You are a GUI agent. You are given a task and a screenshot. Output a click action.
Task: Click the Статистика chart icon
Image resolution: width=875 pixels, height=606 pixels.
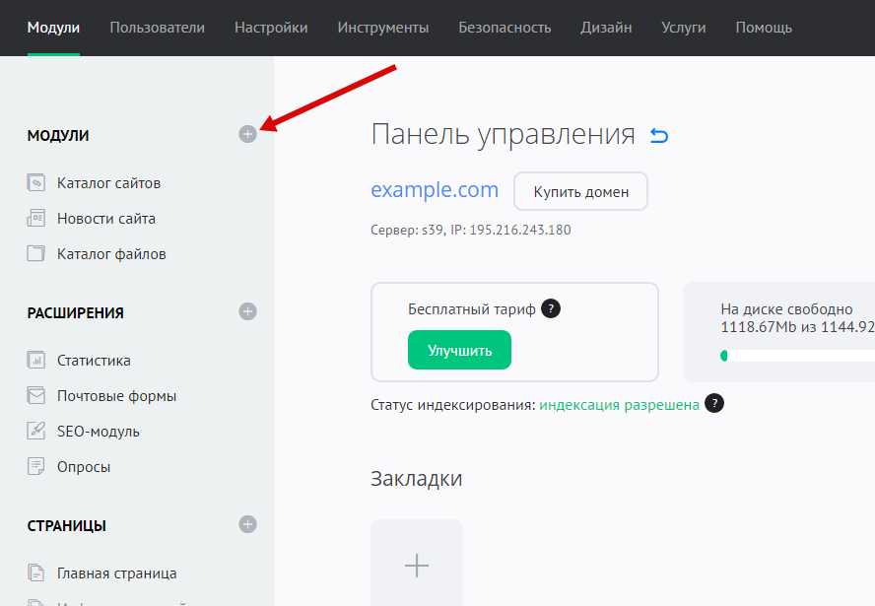point(36,361)
